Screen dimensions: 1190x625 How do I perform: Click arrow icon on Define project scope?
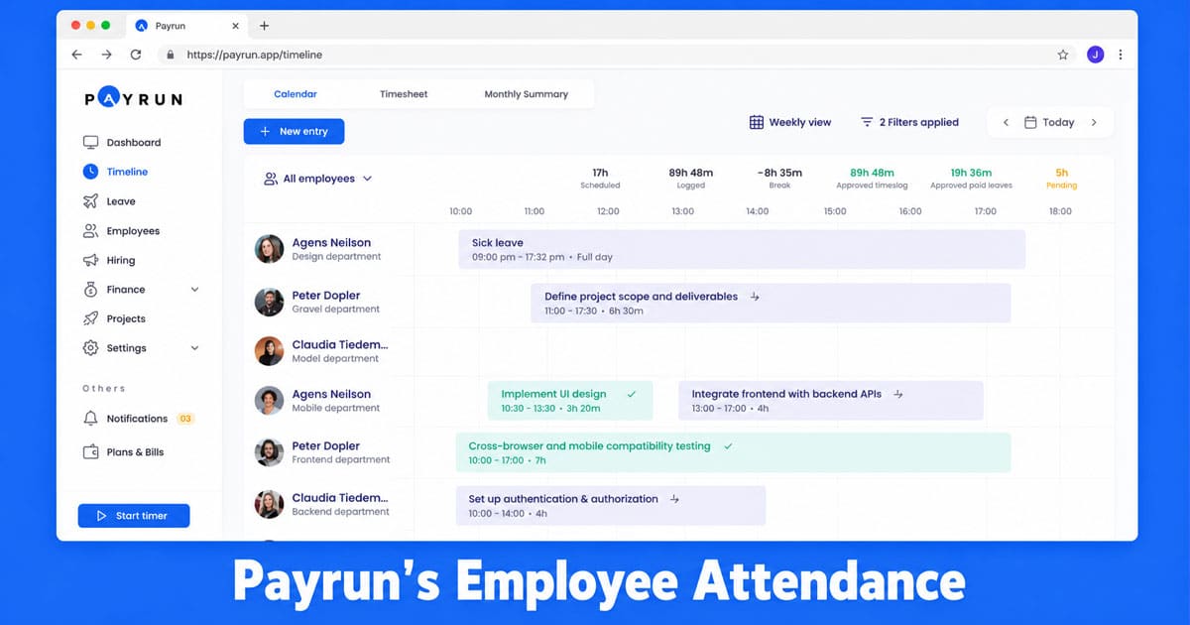click(x=755, y=296)
